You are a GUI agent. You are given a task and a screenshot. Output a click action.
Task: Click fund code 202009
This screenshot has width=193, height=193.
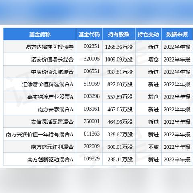tap(92, 146)
